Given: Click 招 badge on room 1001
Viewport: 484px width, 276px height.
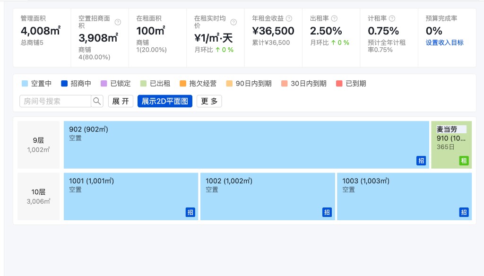Looking at the screenshot, I should [190, 212].
